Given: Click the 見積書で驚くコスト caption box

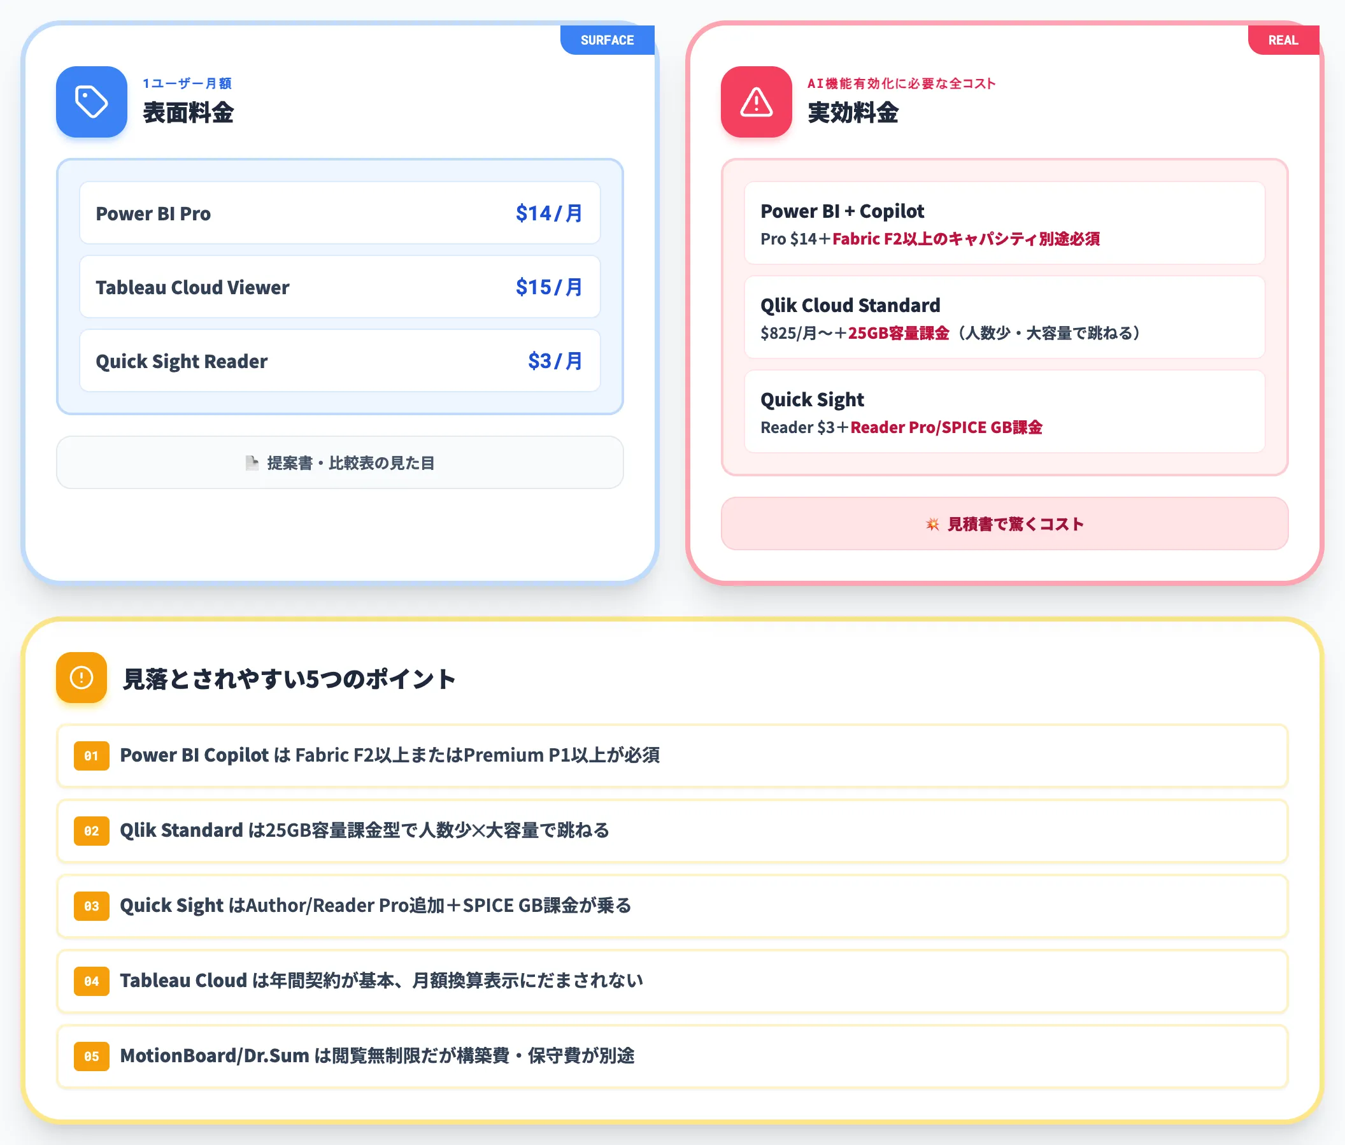Looking at the screenshot, I should point(1005,524).
